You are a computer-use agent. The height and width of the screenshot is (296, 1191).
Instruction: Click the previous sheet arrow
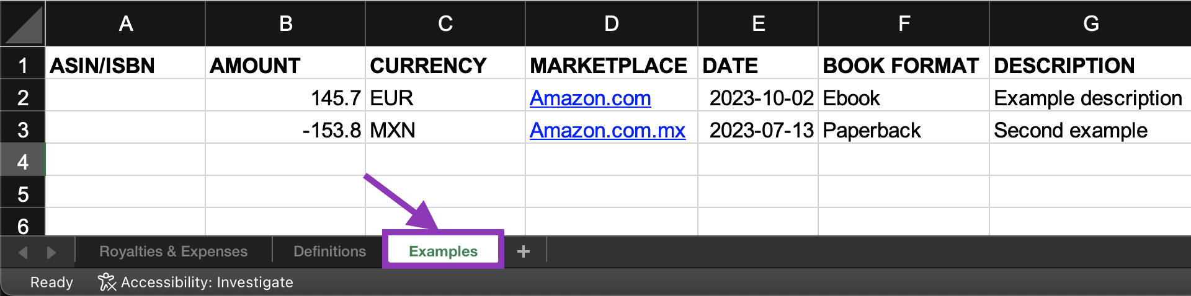[24, 252]
